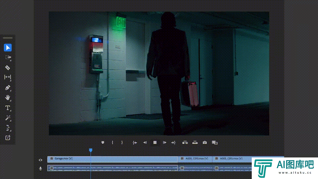Toggle video track visibility eye

coord(40,160)
